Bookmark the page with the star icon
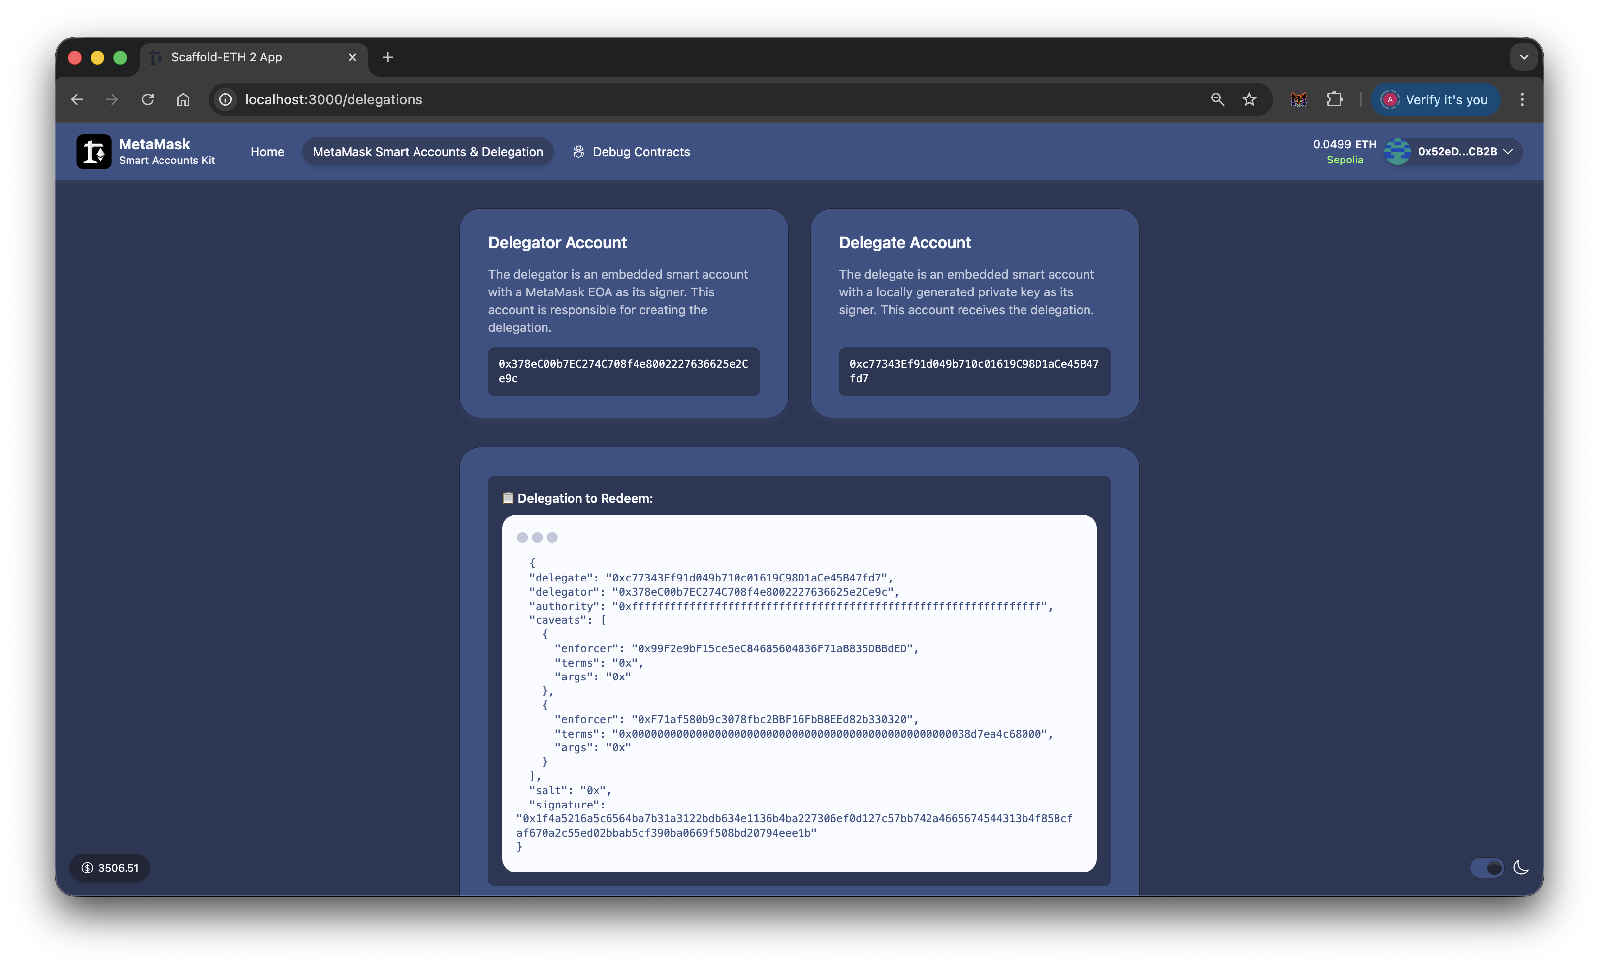This screenshot has height=969, width=1599. [1250, 99]
